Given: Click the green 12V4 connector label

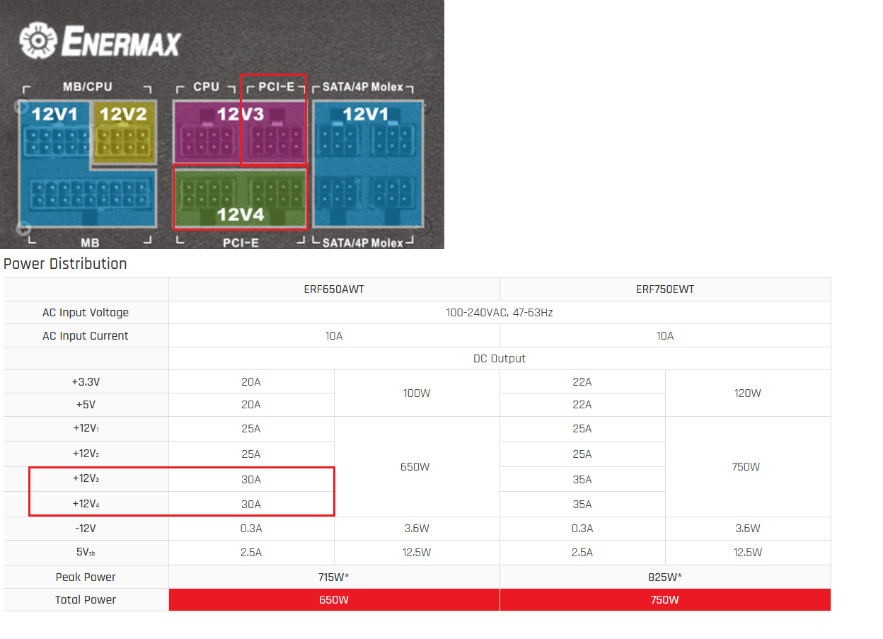Looking at the screenshot, I should coord(241,214).
